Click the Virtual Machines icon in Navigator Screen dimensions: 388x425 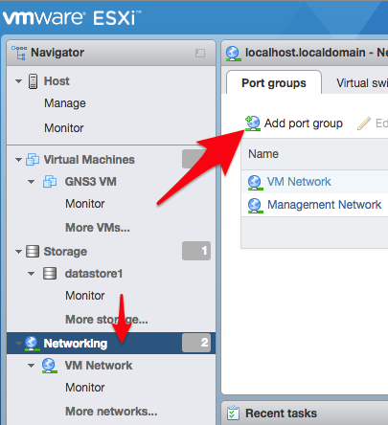click(33, 159)
